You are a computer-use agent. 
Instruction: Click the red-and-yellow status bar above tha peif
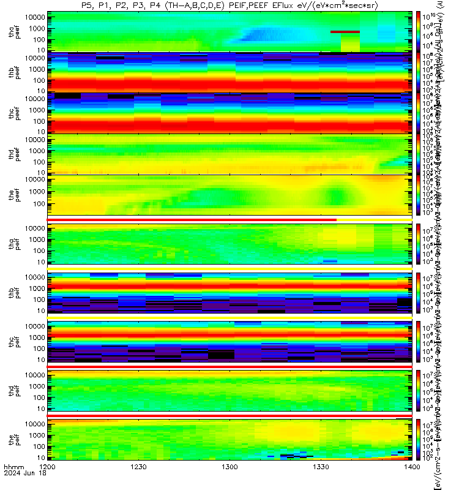pyautogui.click(x=229, y=220)
